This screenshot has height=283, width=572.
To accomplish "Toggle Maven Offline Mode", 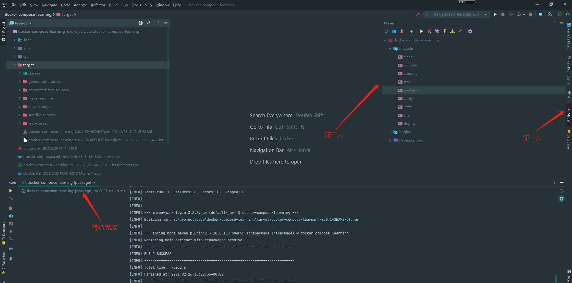I will [x=437, y=31].
